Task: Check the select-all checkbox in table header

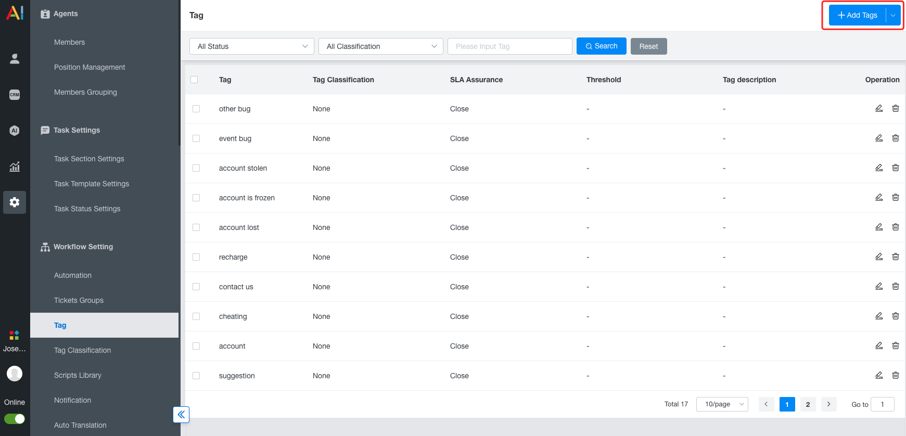Action: [194, 80]
